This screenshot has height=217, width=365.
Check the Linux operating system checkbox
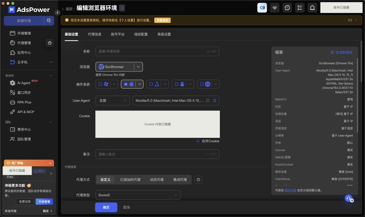[x=151, y=84]
